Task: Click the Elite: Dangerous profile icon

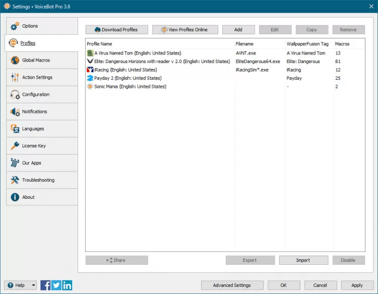Action: tap(90, 62)
